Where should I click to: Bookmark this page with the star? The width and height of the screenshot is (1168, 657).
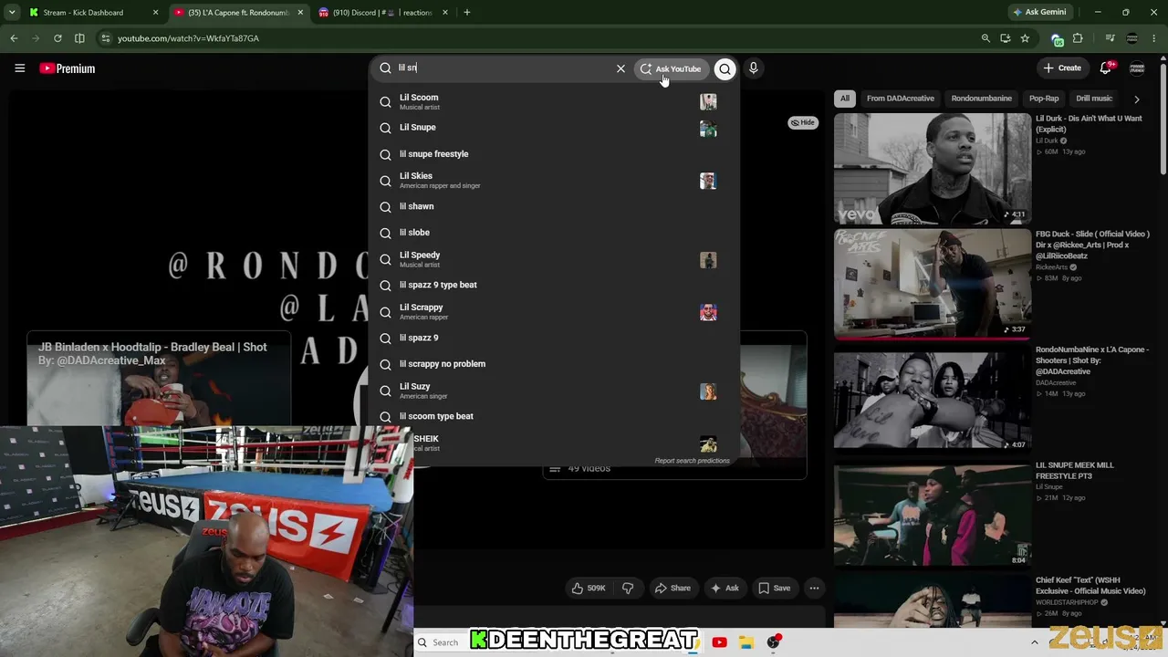[1025, 38]
